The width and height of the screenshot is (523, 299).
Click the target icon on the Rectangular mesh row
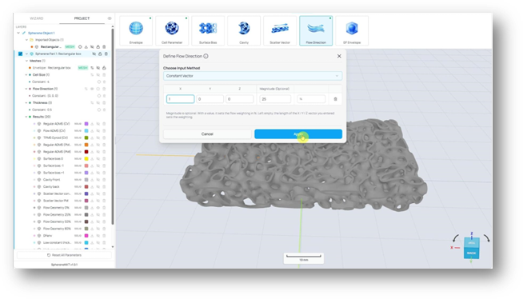tap(80, 46)
